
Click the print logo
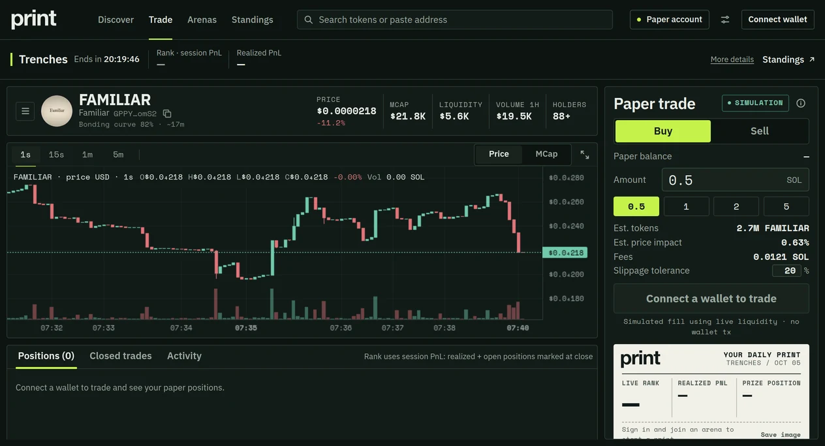click(x=34, y=19)
